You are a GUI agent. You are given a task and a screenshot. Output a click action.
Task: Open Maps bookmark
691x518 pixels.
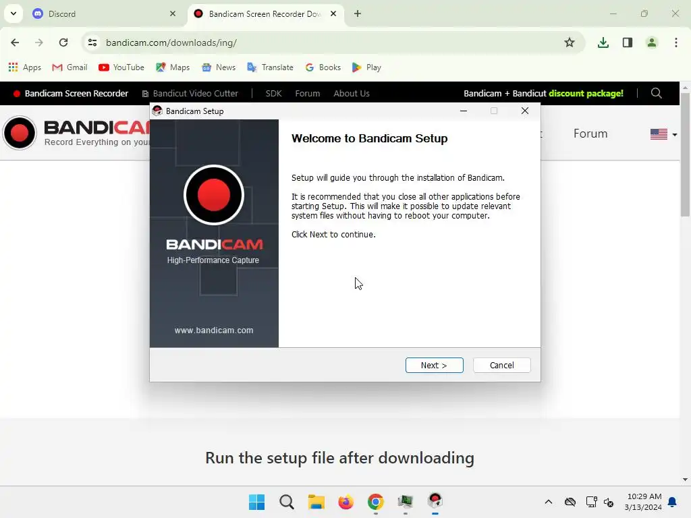(x=173, y=67)
